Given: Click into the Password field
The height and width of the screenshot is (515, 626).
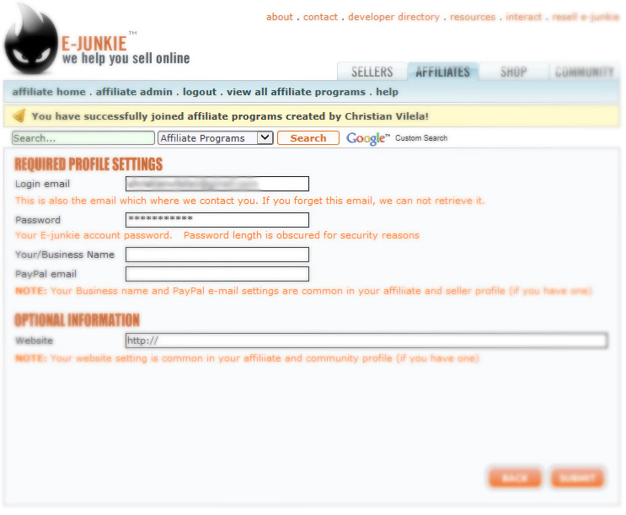Looking at the screenshot, I should click(x=217, y=220).
